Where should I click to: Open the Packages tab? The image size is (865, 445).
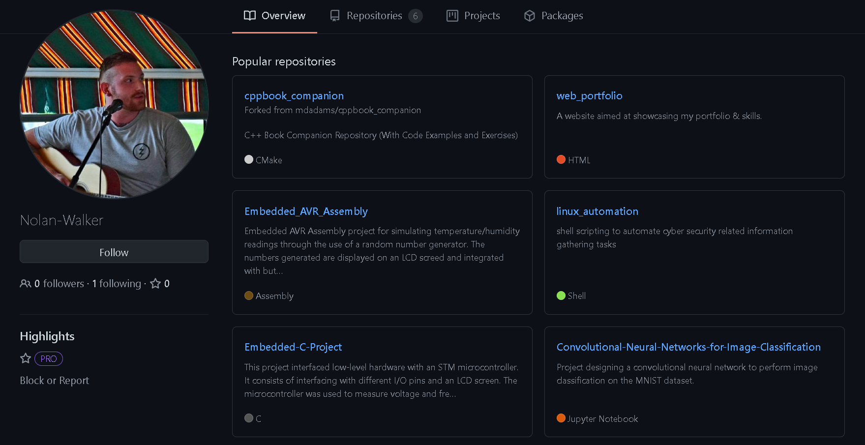click(554, 16)
